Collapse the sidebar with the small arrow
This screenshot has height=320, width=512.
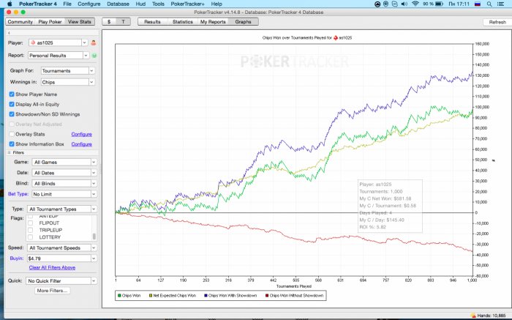9,33
